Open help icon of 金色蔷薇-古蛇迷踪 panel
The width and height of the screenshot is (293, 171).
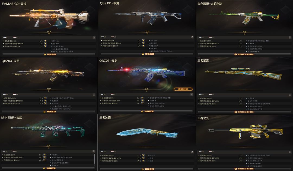click(x=290, y=37)
